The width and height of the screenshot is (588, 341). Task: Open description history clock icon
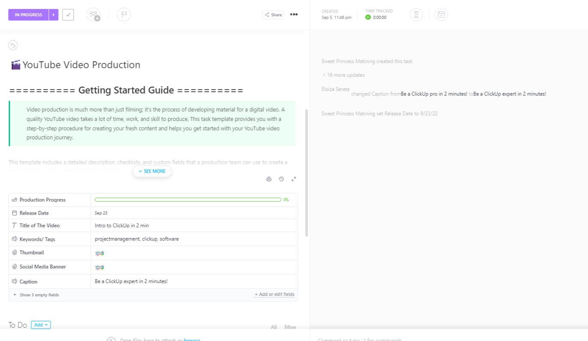coord(281,179)
